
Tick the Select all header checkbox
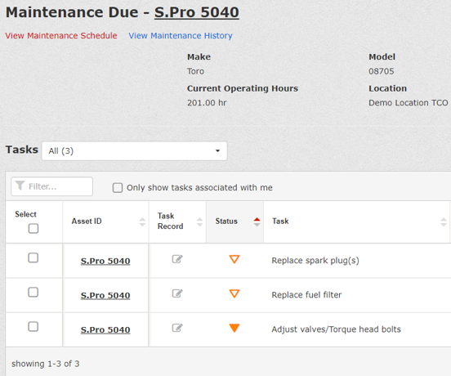[33, 229]
